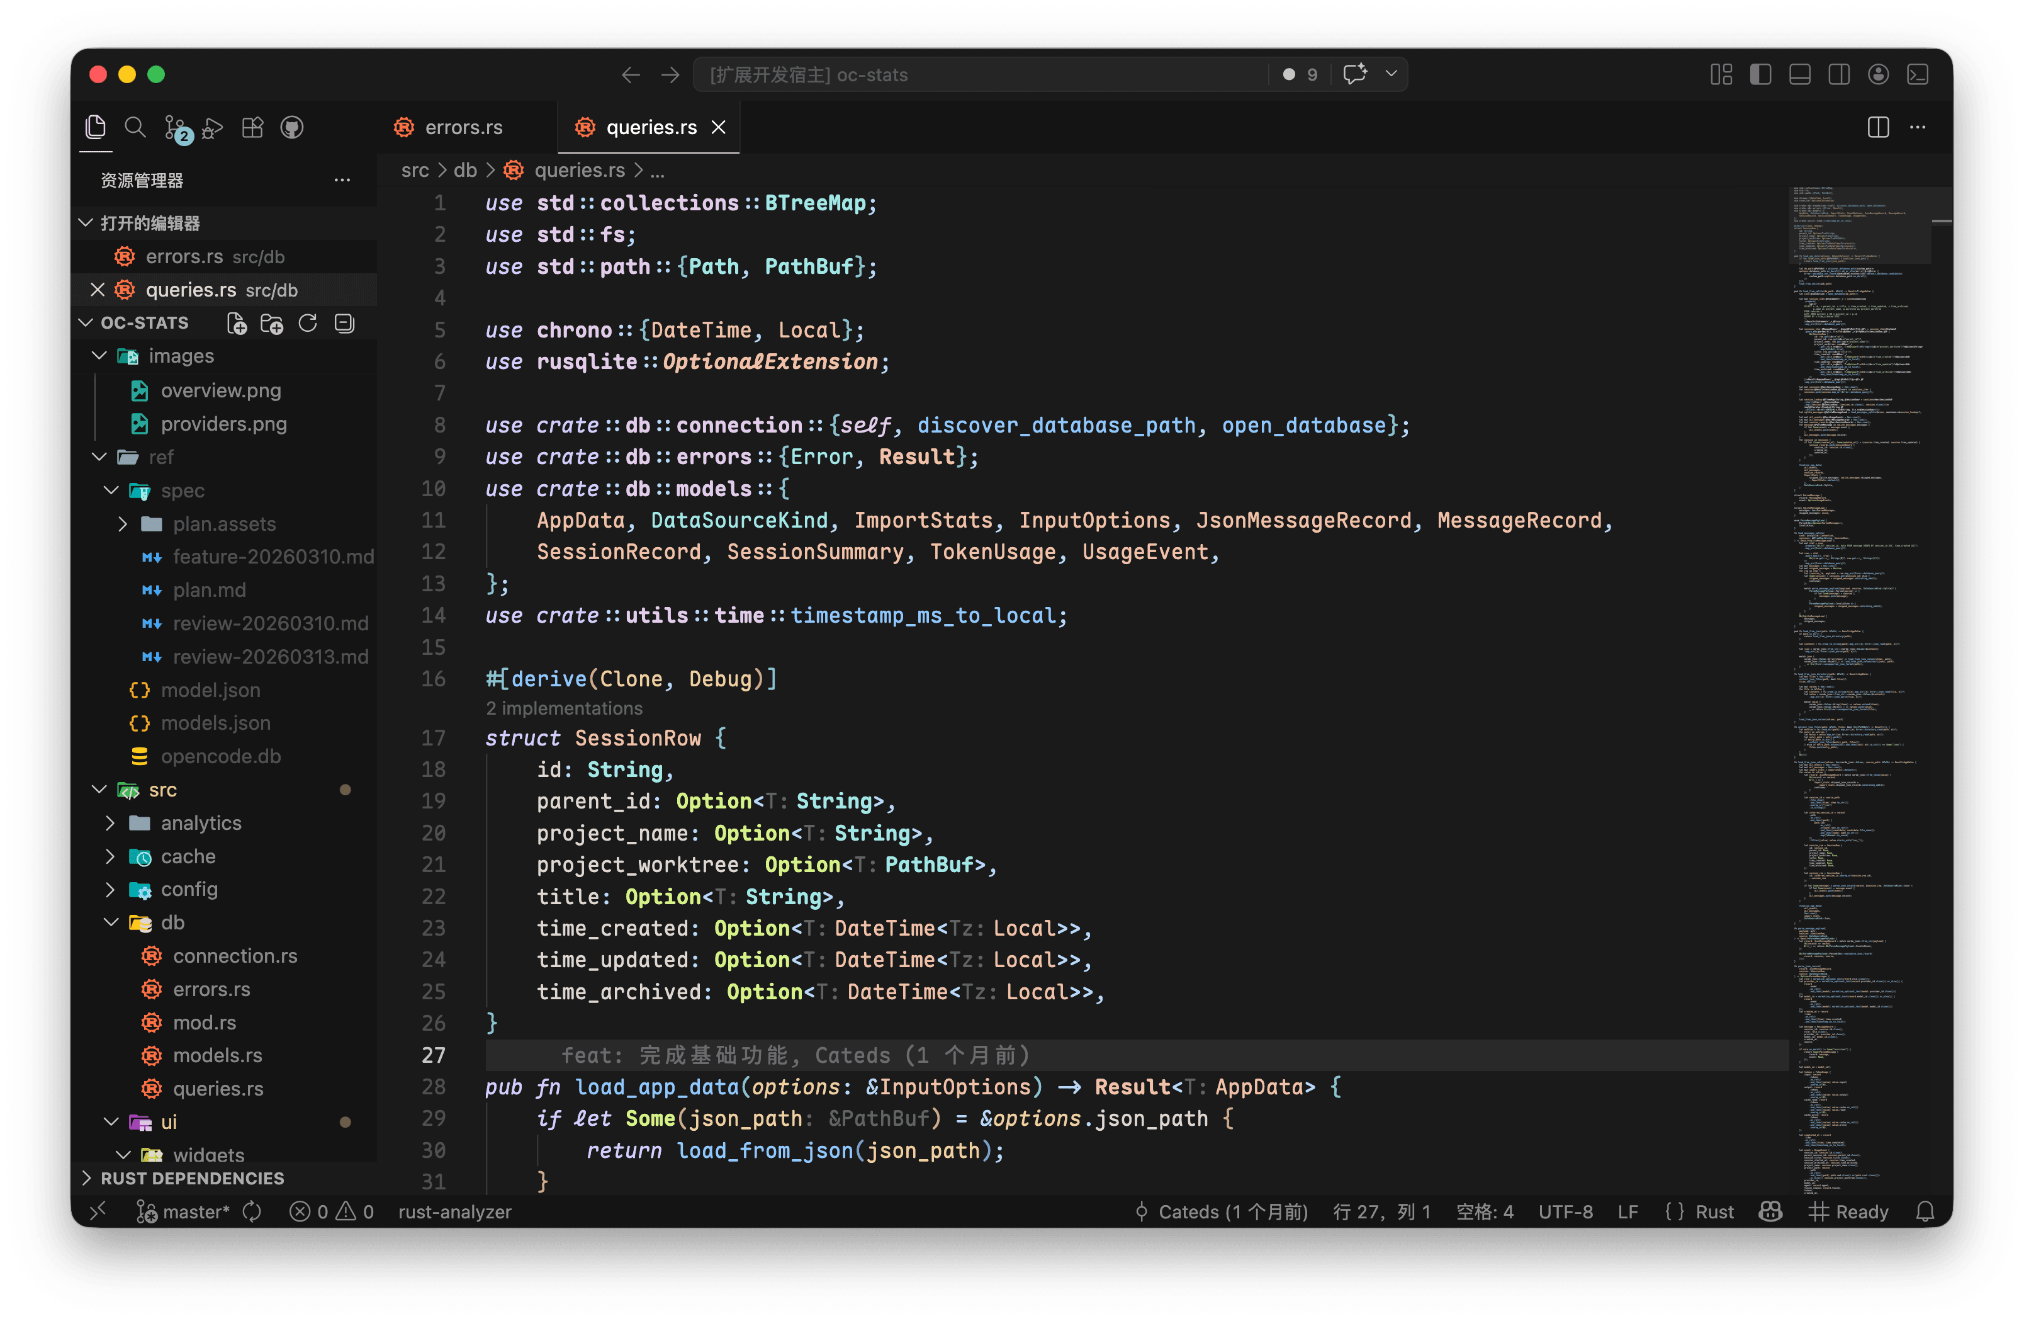This screenshot has width=2024, height=1321.
Task: Click the title bar search field
Action: click(980, 75)
